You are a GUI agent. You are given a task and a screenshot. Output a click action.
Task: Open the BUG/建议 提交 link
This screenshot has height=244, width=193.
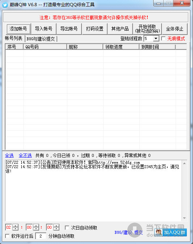pyautogui.click(x=129, y=232)
